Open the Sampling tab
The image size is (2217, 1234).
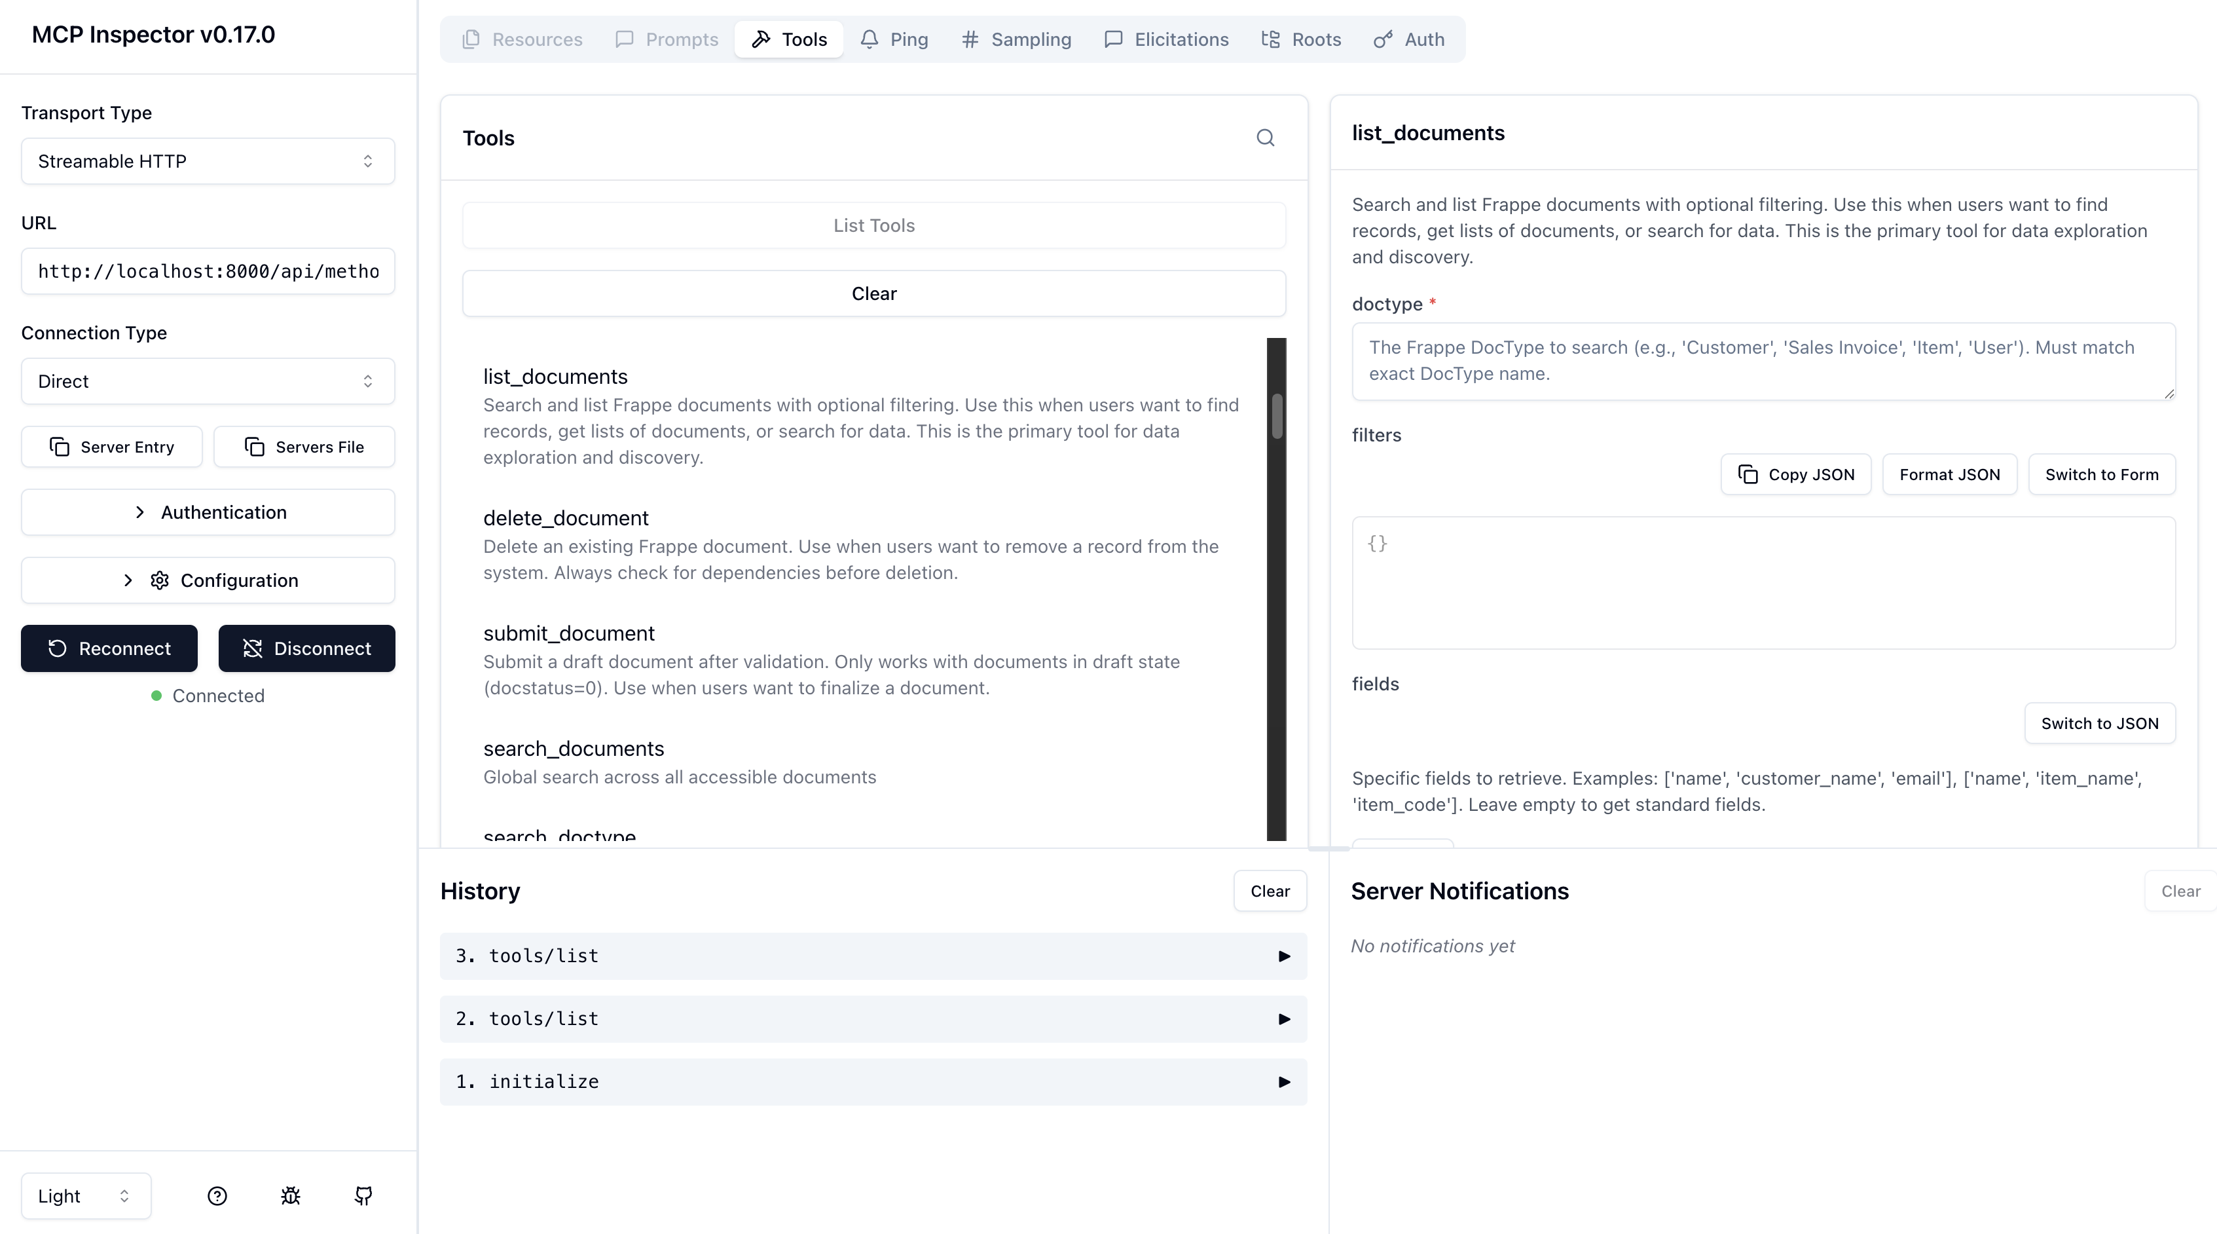point(1016,39)
